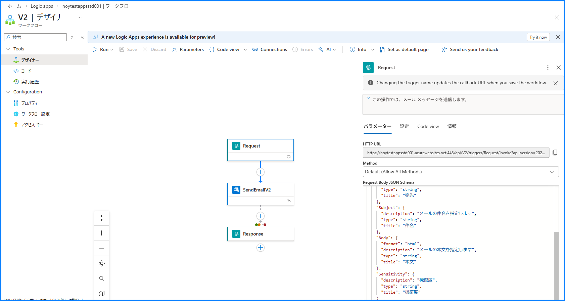Toggle the minimap
The image size is (565, 301).
point(102,293)
